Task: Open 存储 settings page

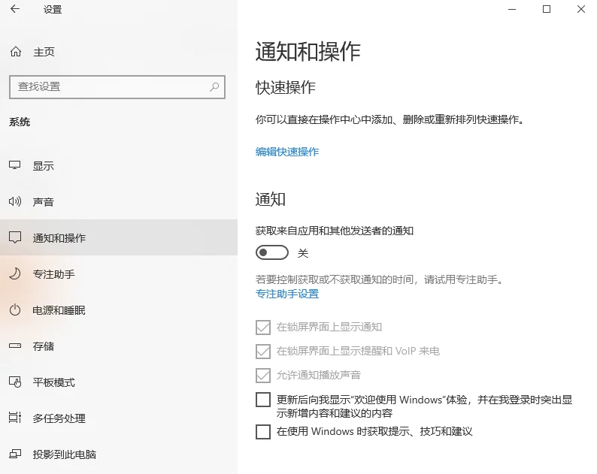Action: (x=119, y=346)
